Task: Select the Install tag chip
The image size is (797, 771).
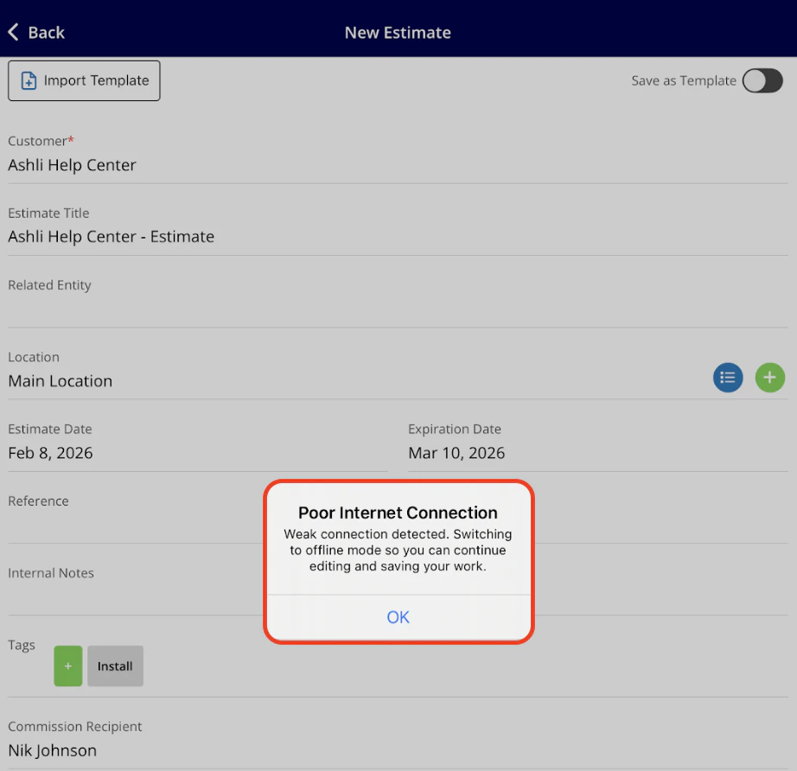Action: (115, 666)
